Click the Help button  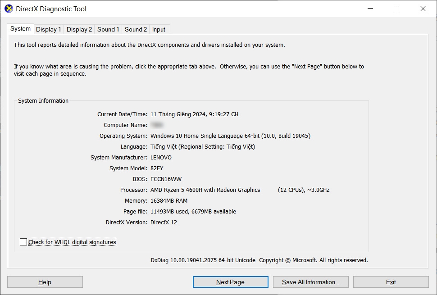[45, 282]
